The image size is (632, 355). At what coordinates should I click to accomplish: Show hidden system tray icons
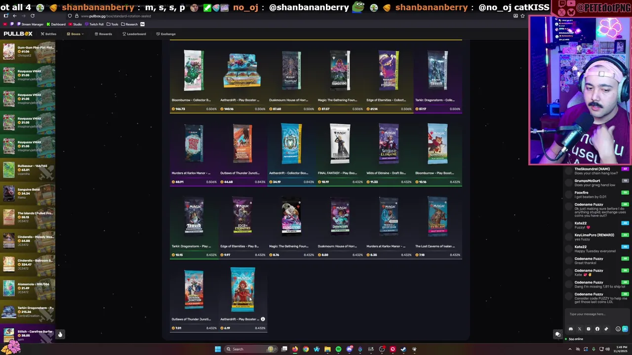point(570,349)
